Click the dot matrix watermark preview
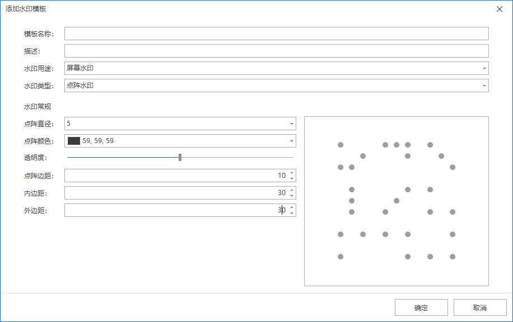 (x=396, y=201)
